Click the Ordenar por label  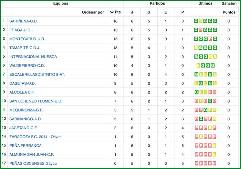coord(93,12)
